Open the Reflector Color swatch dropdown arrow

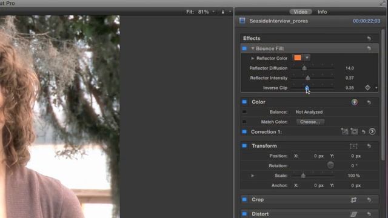(x=307, y=58)
